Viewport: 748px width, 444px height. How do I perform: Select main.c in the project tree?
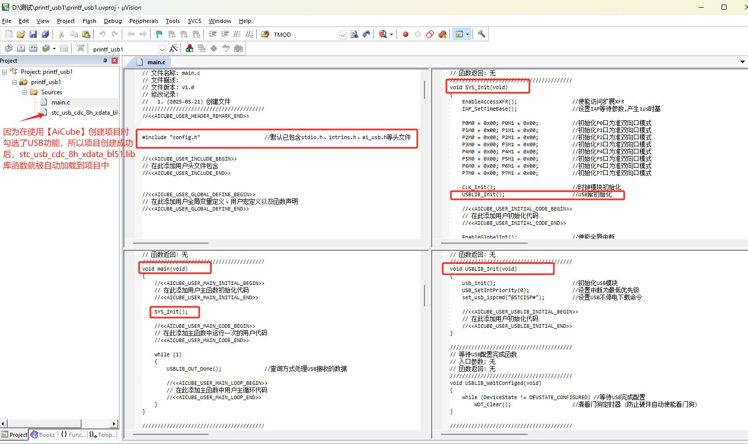tap(60, 102)
